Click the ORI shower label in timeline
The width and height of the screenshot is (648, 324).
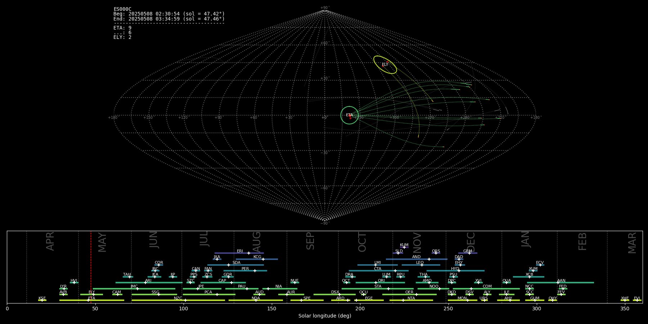tap(381, 280)
